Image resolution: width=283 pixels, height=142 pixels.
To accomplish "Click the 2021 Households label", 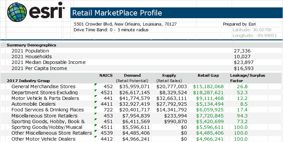I will (x=32, y=57).
